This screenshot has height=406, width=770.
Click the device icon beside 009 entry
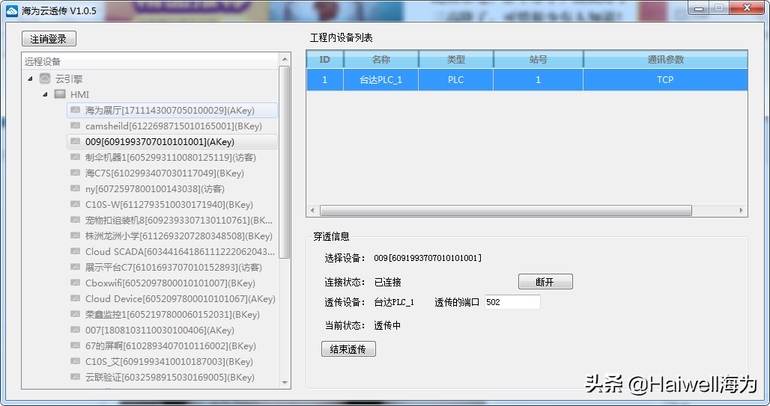[x=75, y=141]
